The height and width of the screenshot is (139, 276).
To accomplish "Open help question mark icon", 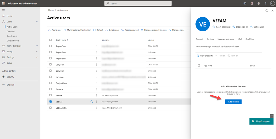I will 265,3.
